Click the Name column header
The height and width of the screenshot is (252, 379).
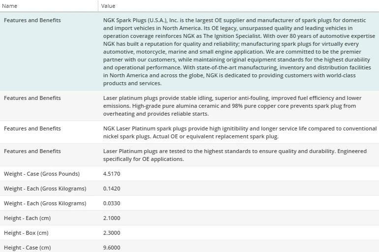coord(10,6)
